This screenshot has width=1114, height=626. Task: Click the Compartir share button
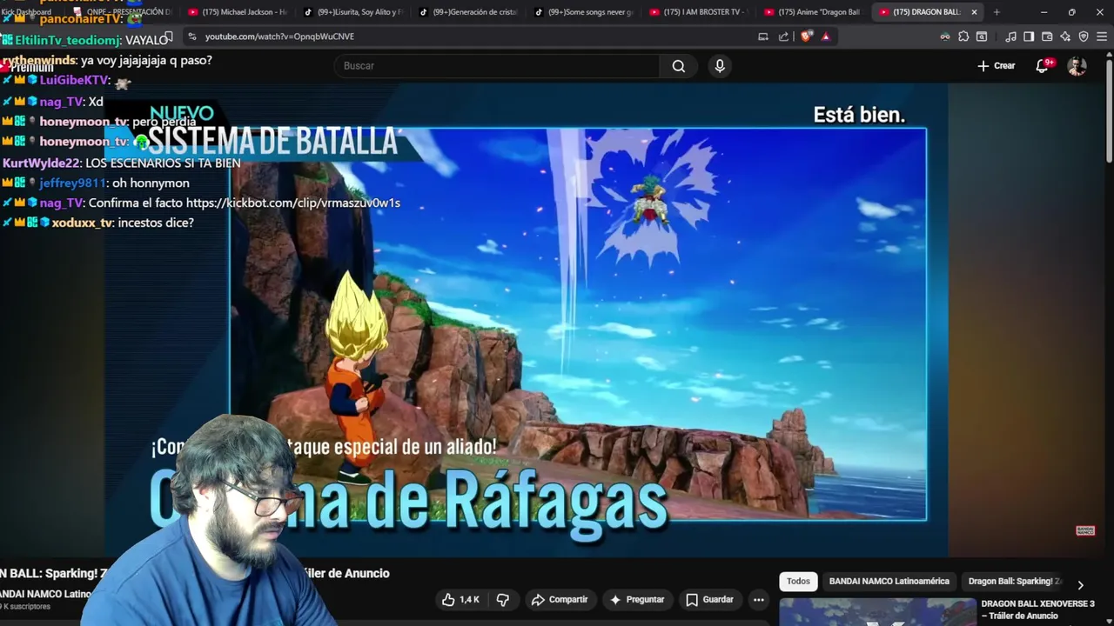click(x=560, y=600)
